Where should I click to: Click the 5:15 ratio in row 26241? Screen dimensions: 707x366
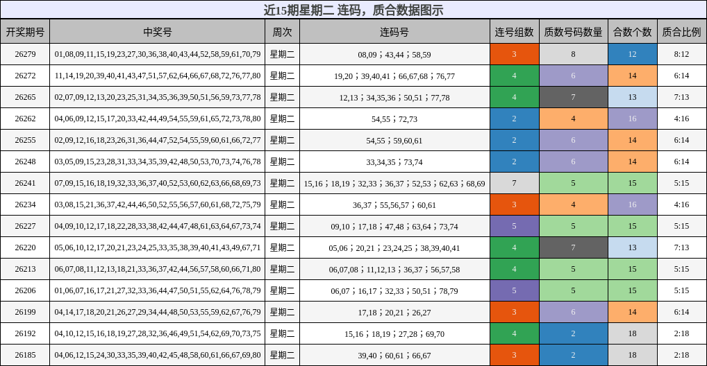(x=682, y=183)
